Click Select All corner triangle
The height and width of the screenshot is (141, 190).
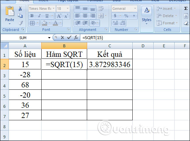[x=5, y=46]
